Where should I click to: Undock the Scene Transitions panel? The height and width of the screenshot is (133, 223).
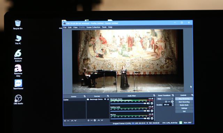tap(173, 95)
